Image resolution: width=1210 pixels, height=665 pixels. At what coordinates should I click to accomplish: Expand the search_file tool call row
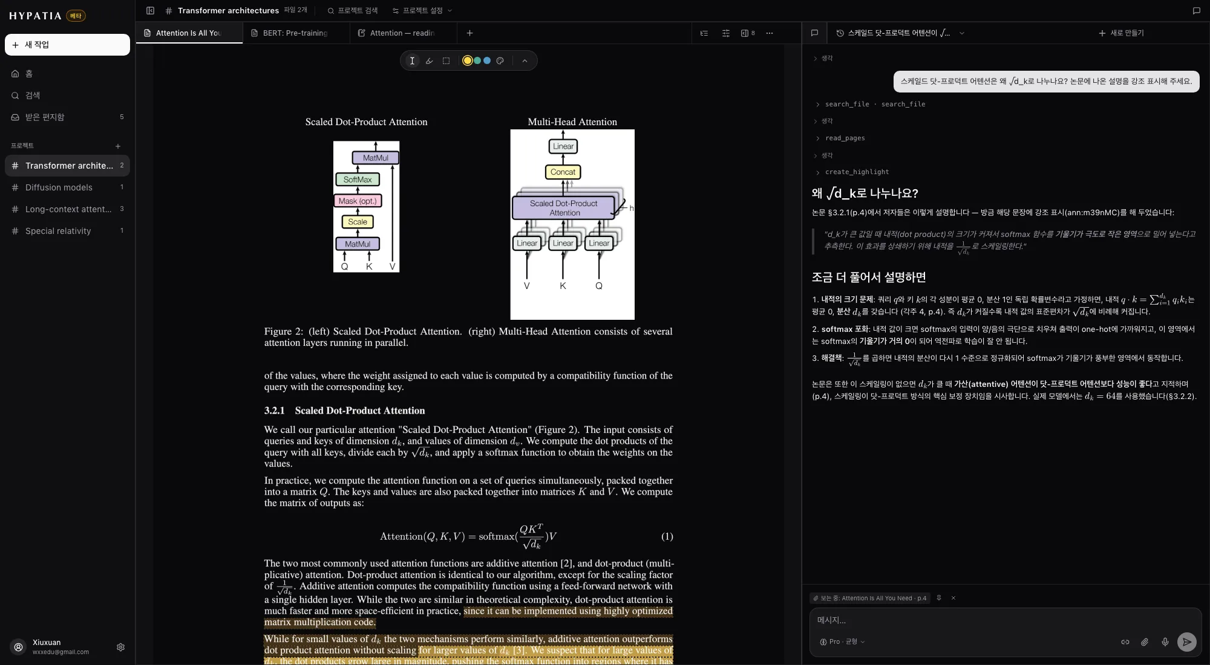[869, 104]
